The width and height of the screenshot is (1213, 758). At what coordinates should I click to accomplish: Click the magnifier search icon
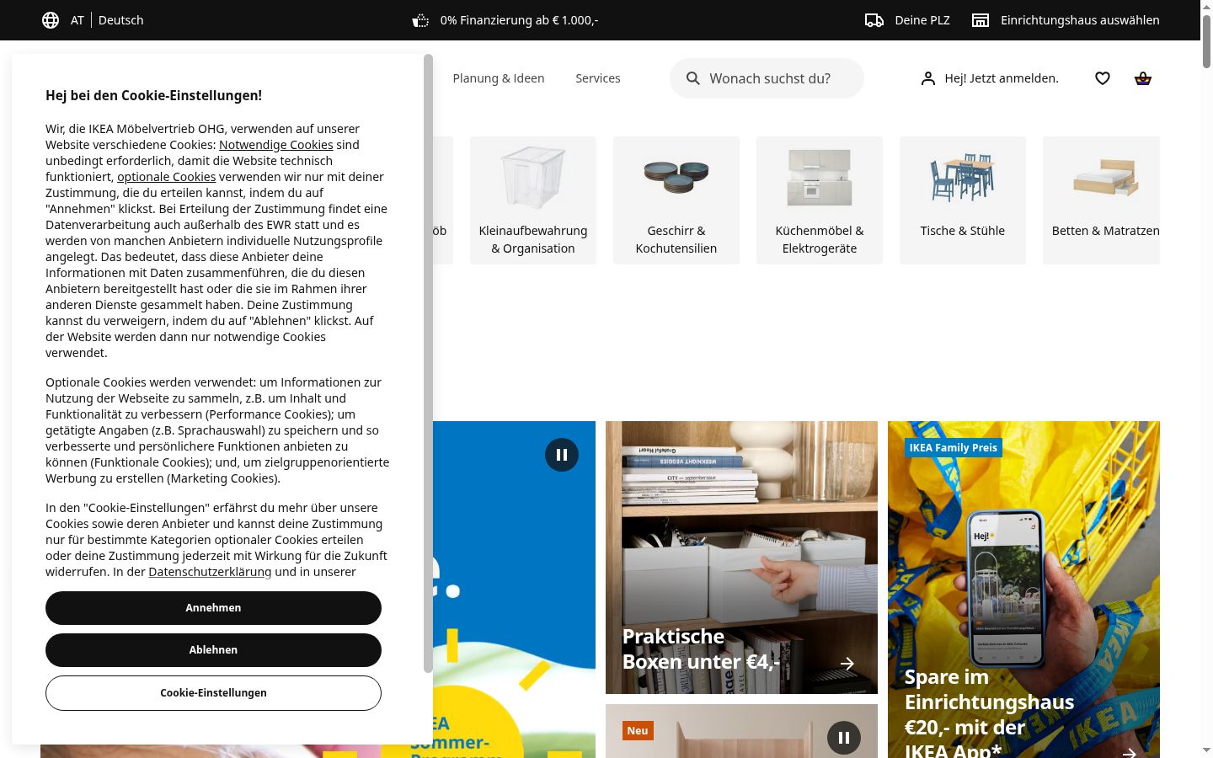click(693, 78)
